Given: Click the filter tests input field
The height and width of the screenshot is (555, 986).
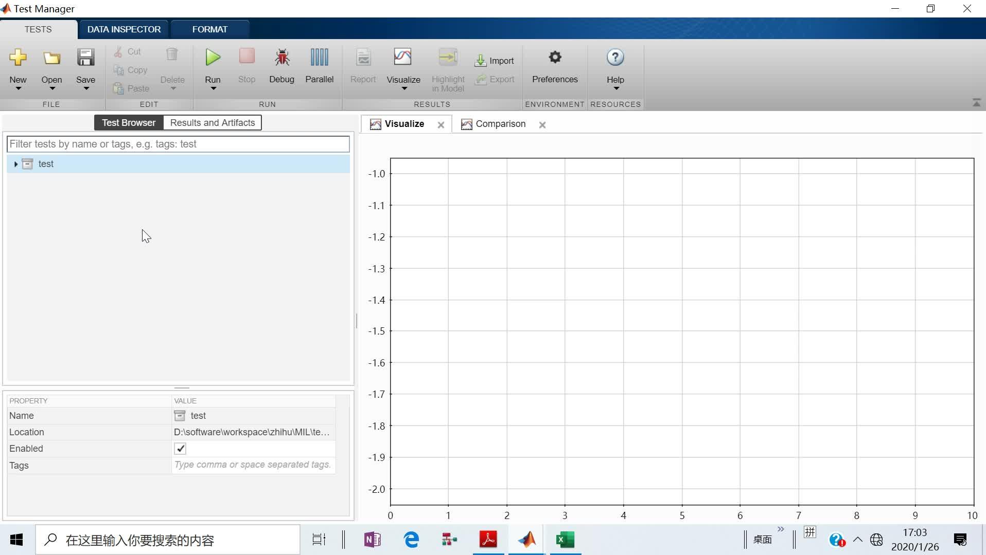Looking at the screenshot, I should point(178,144).
